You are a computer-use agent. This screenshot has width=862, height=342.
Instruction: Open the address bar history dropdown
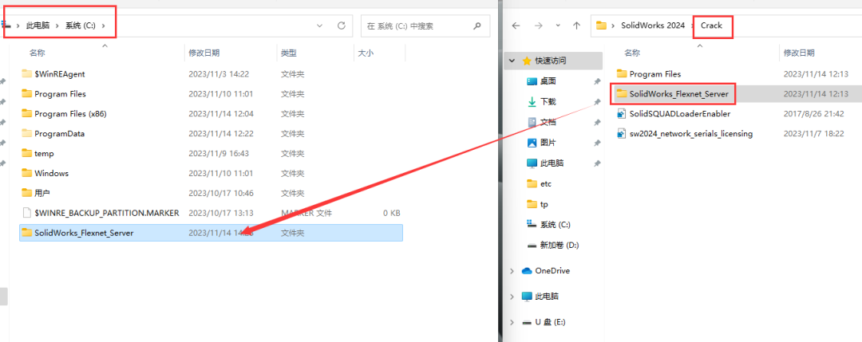pyautogui.click(x=319, y=26)
